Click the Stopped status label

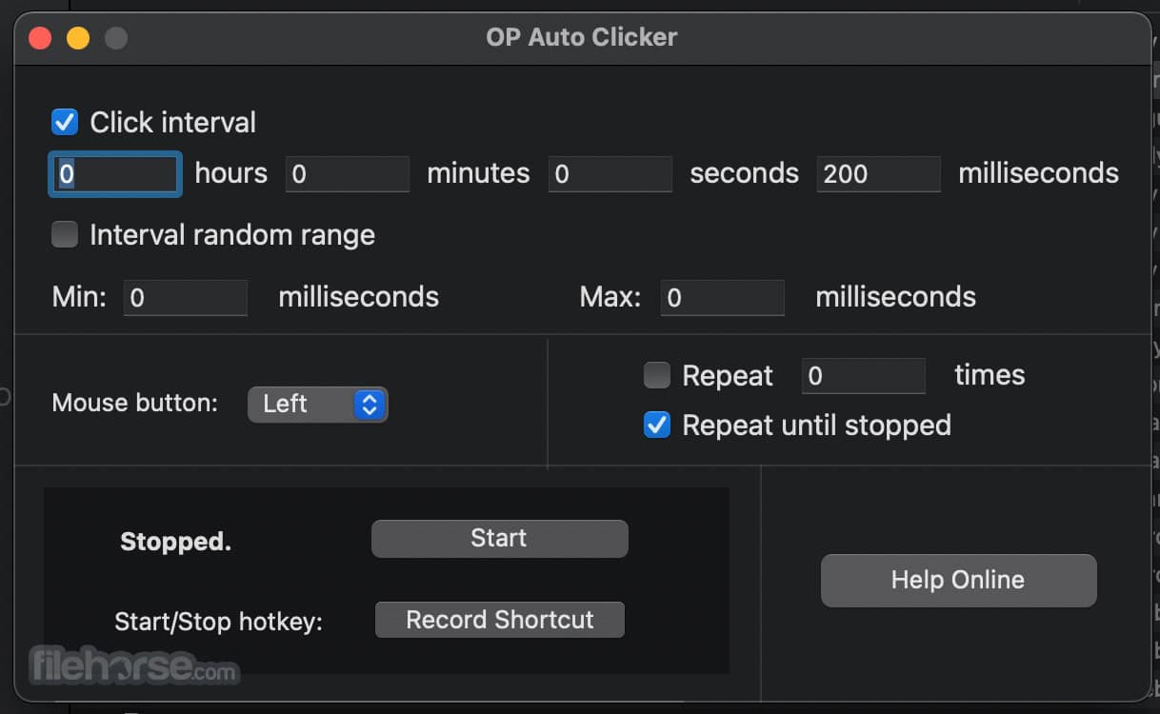click(174, 542)
